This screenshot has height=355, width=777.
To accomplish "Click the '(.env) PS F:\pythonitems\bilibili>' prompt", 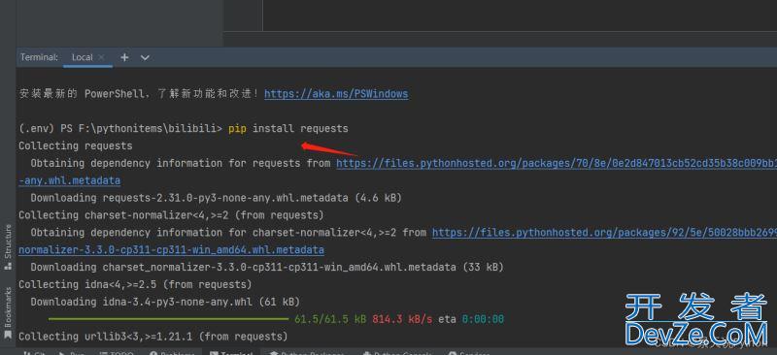I will click(x=120, y=129).
